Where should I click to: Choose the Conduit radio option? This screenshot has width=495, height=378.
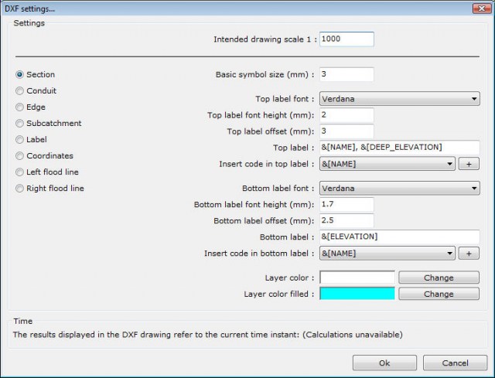click(x=20, y=91)
